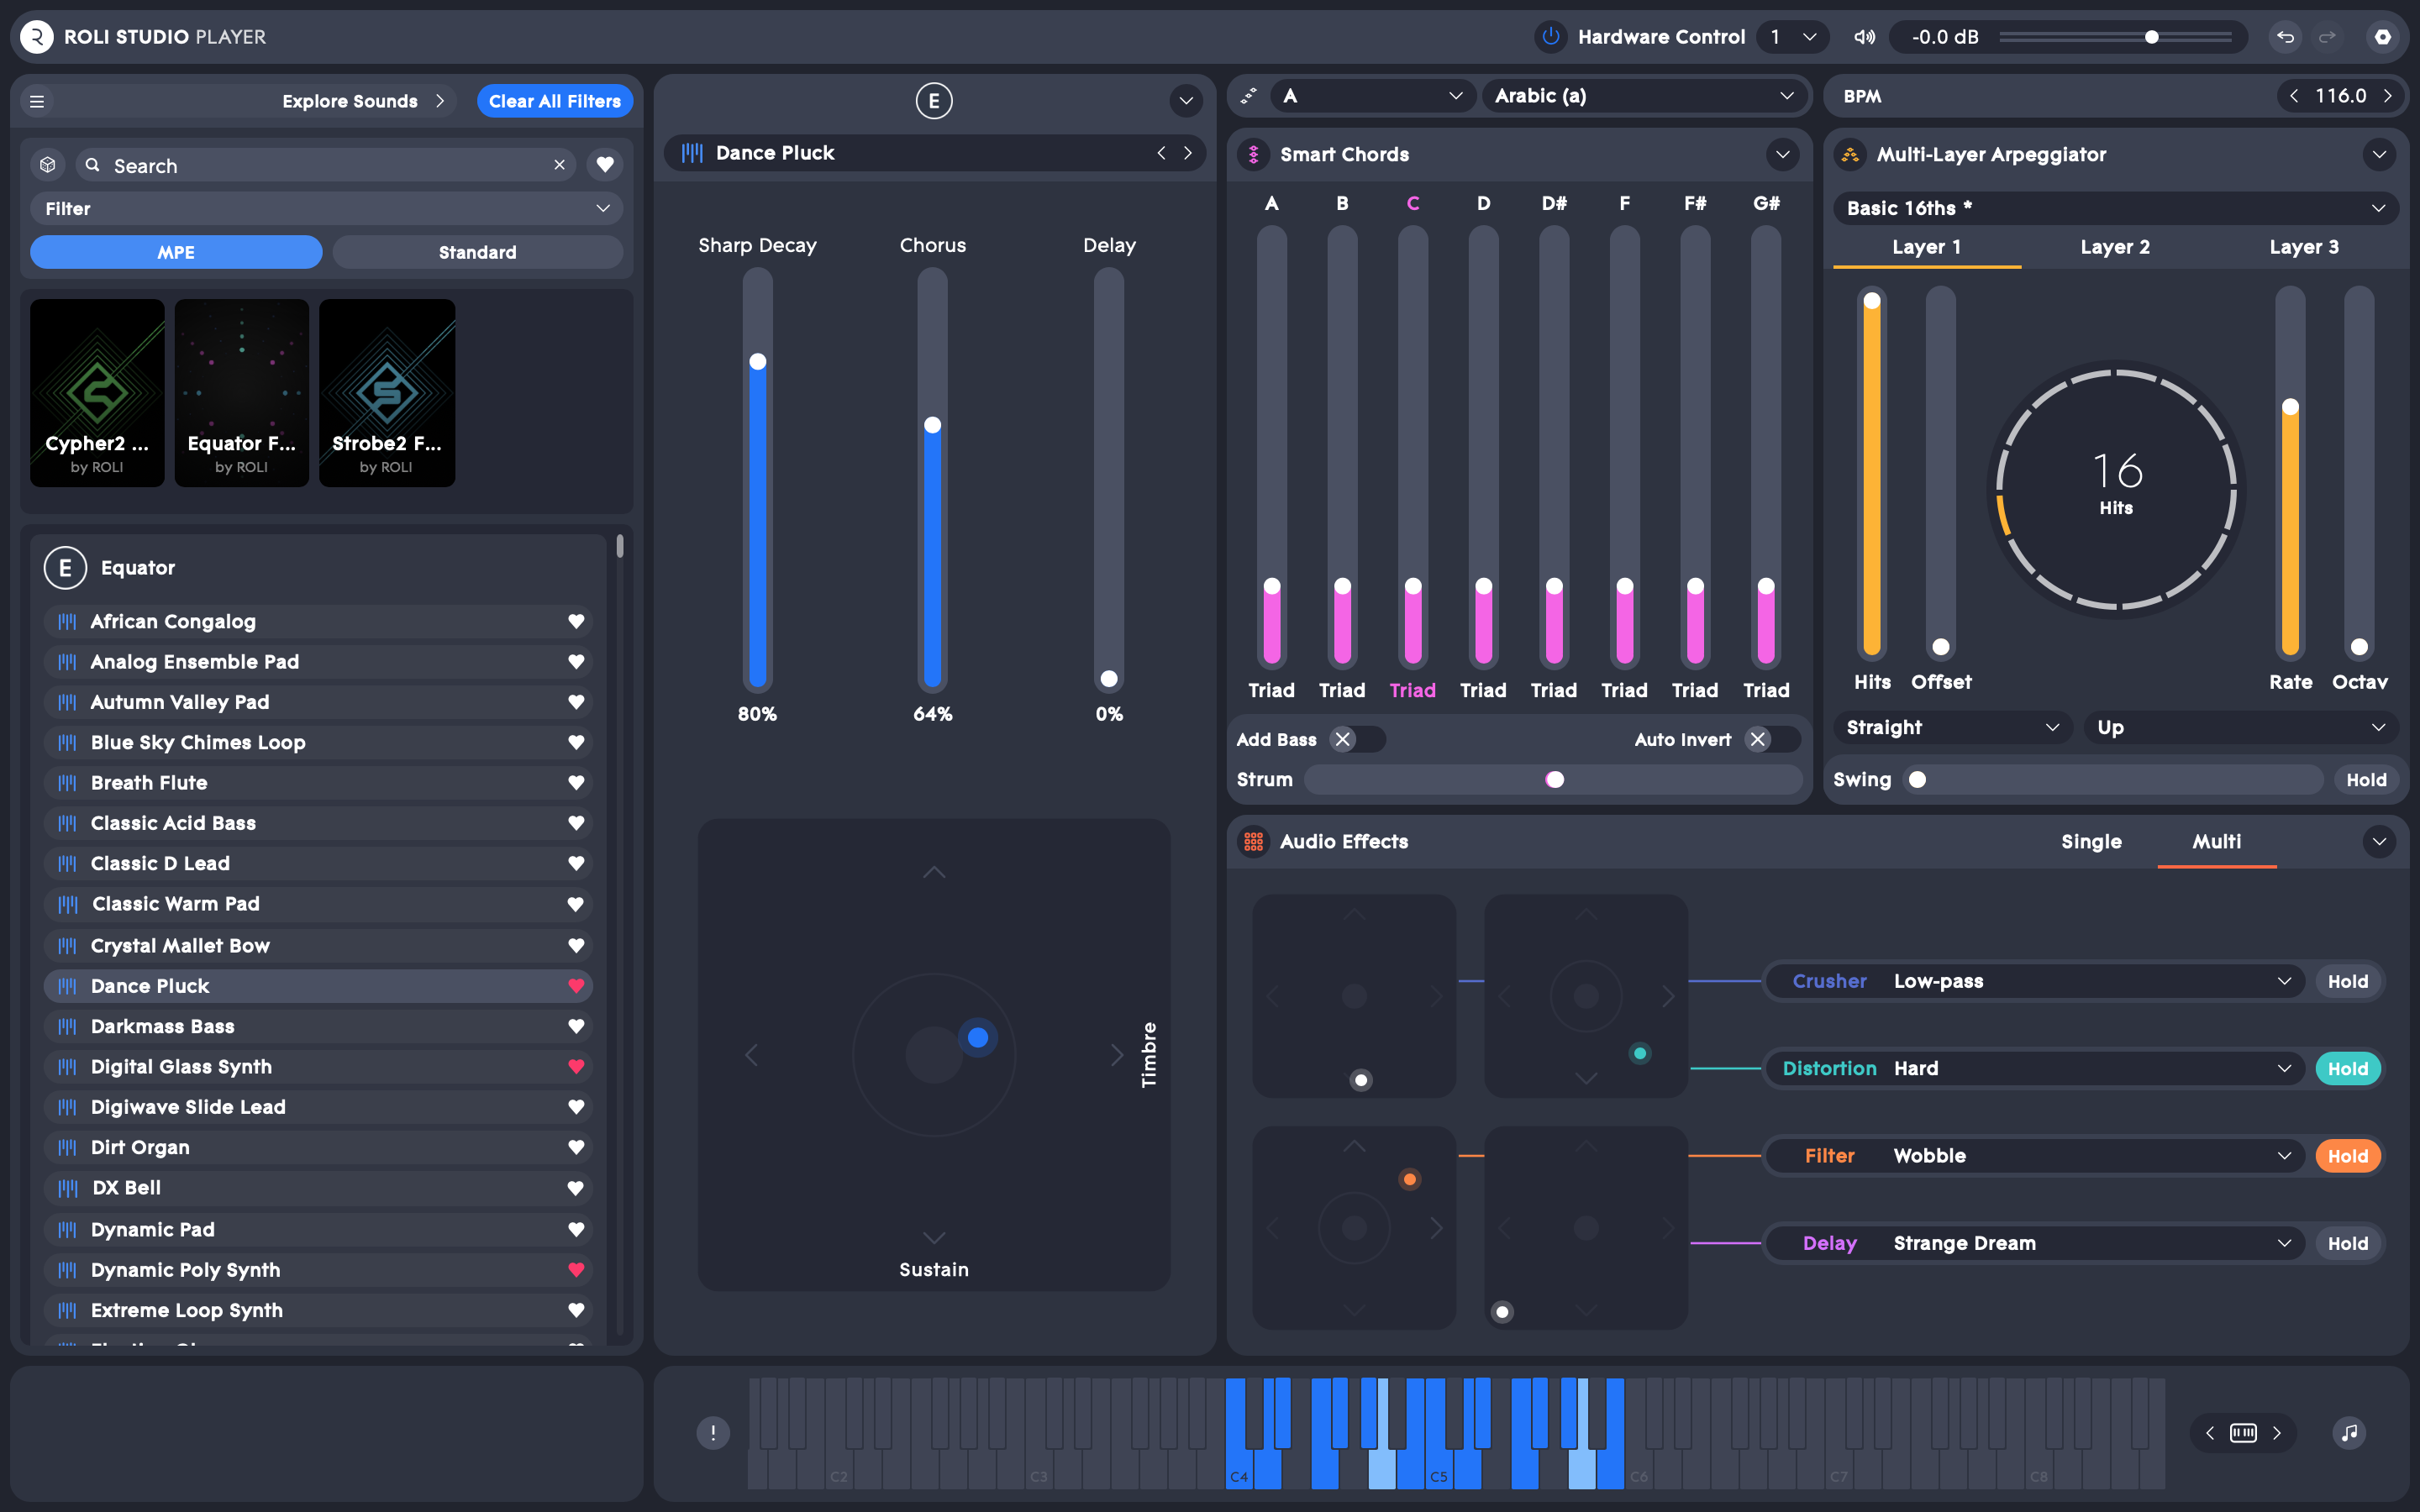Click the Search input field

[x=325, y=165]
